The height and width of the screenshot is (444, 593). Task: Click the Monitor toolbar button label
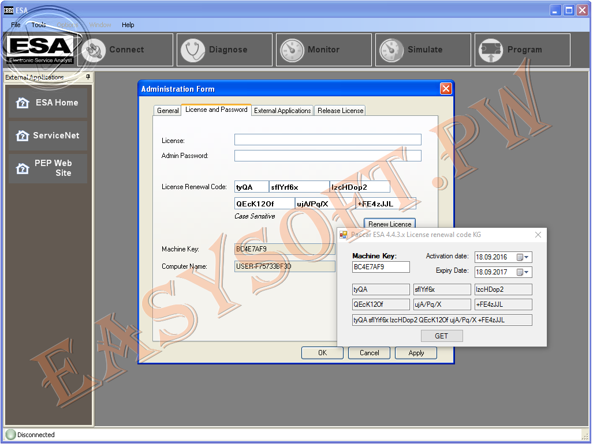coord(324,50)
